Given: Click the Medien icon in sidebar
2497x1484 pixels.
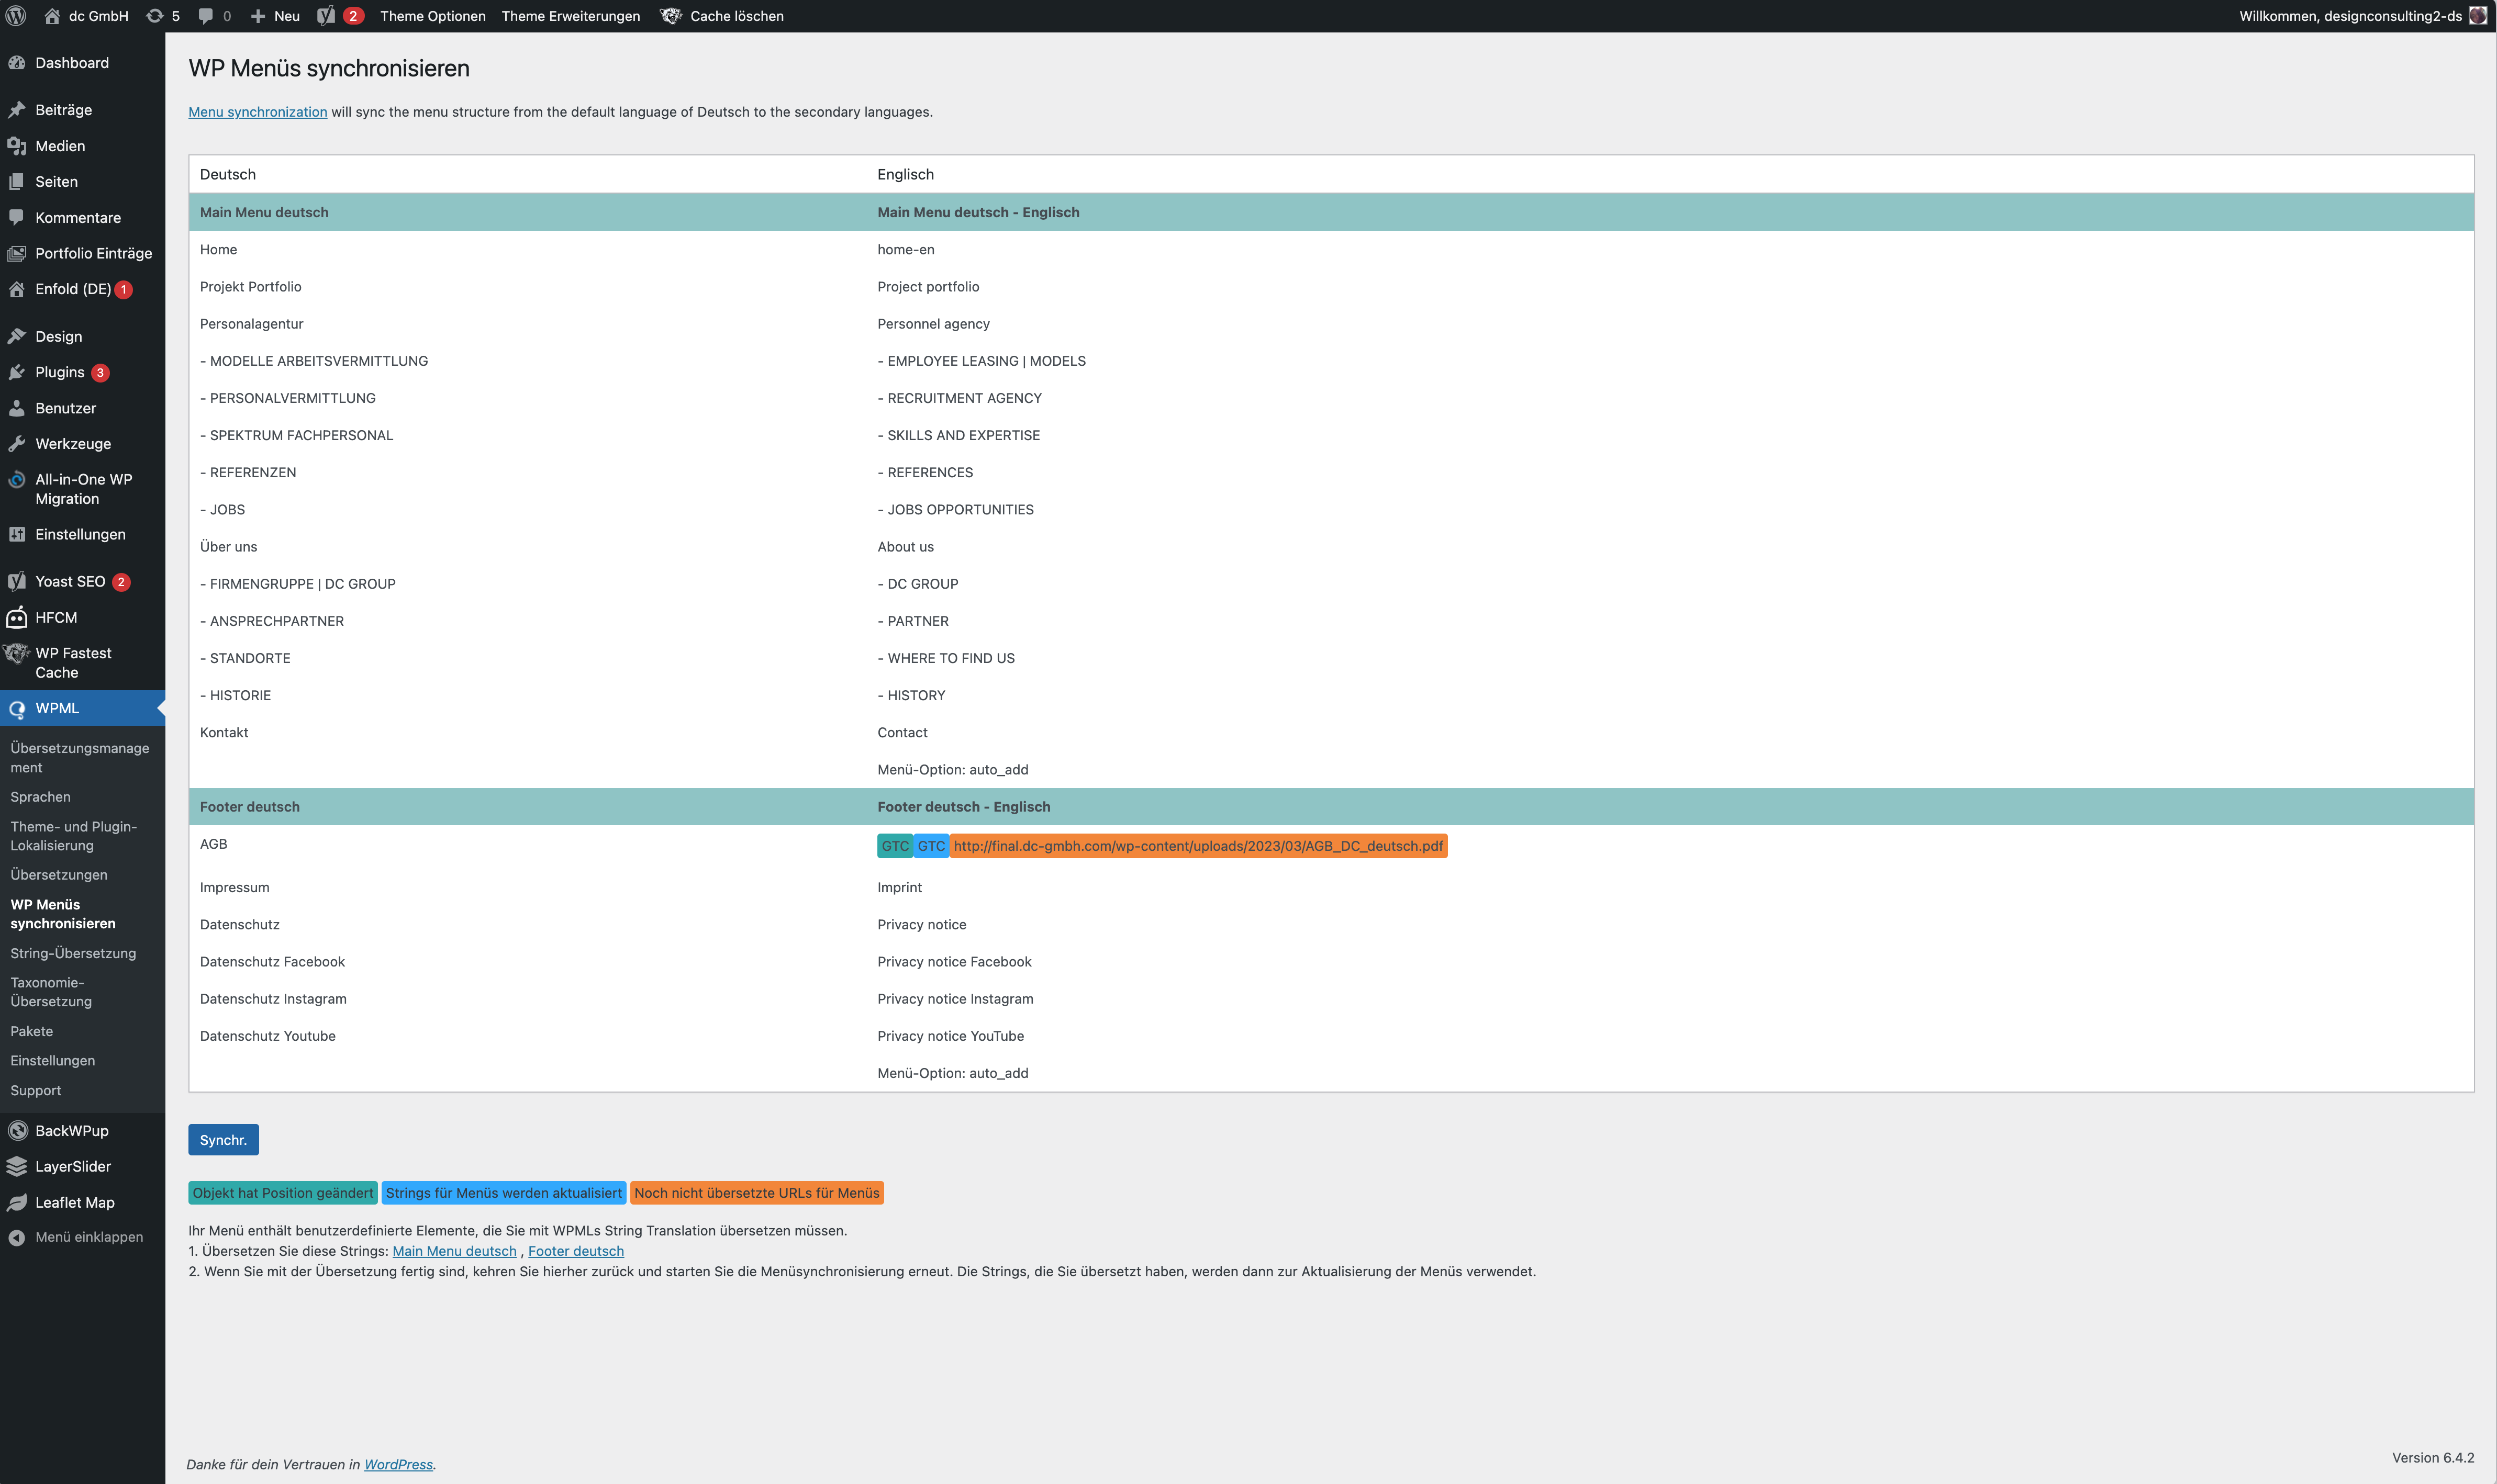Looking at the screenshot, I should [x=17, y=146].
